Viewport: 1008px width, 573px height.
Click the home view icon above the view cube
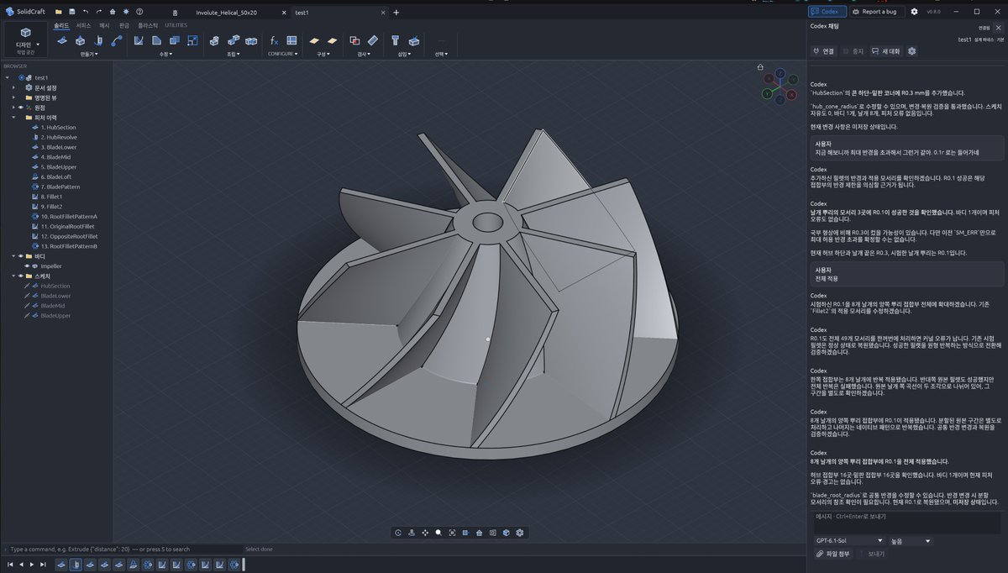coord(760,67)
